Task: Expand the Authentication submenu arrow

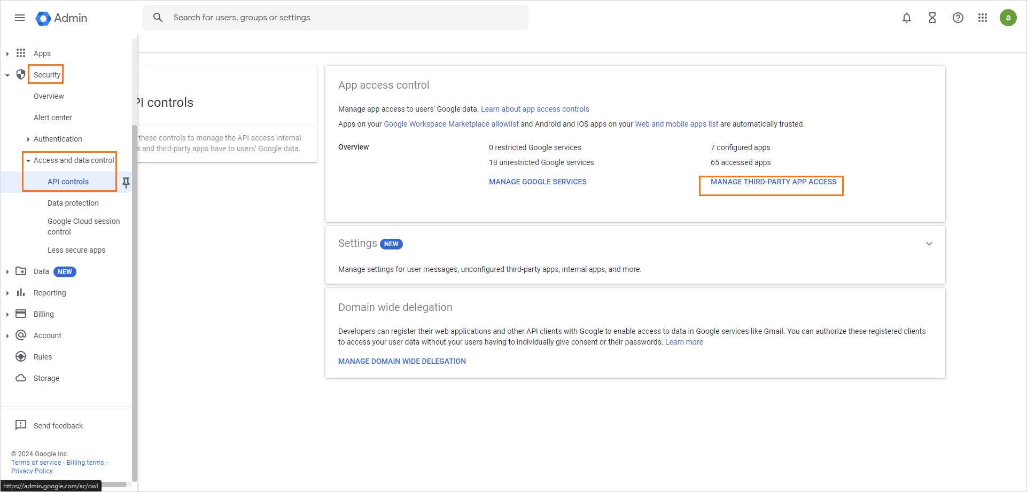Action: pos(28,139)
